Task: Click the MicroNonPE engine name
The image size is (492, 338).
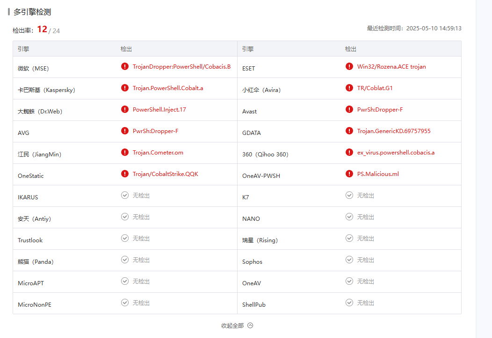Action: (x=35, y=304)
